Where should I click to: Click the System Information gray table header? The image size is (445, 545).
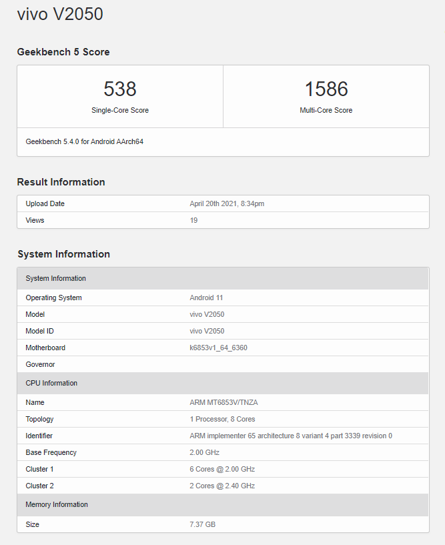(223, 278)
